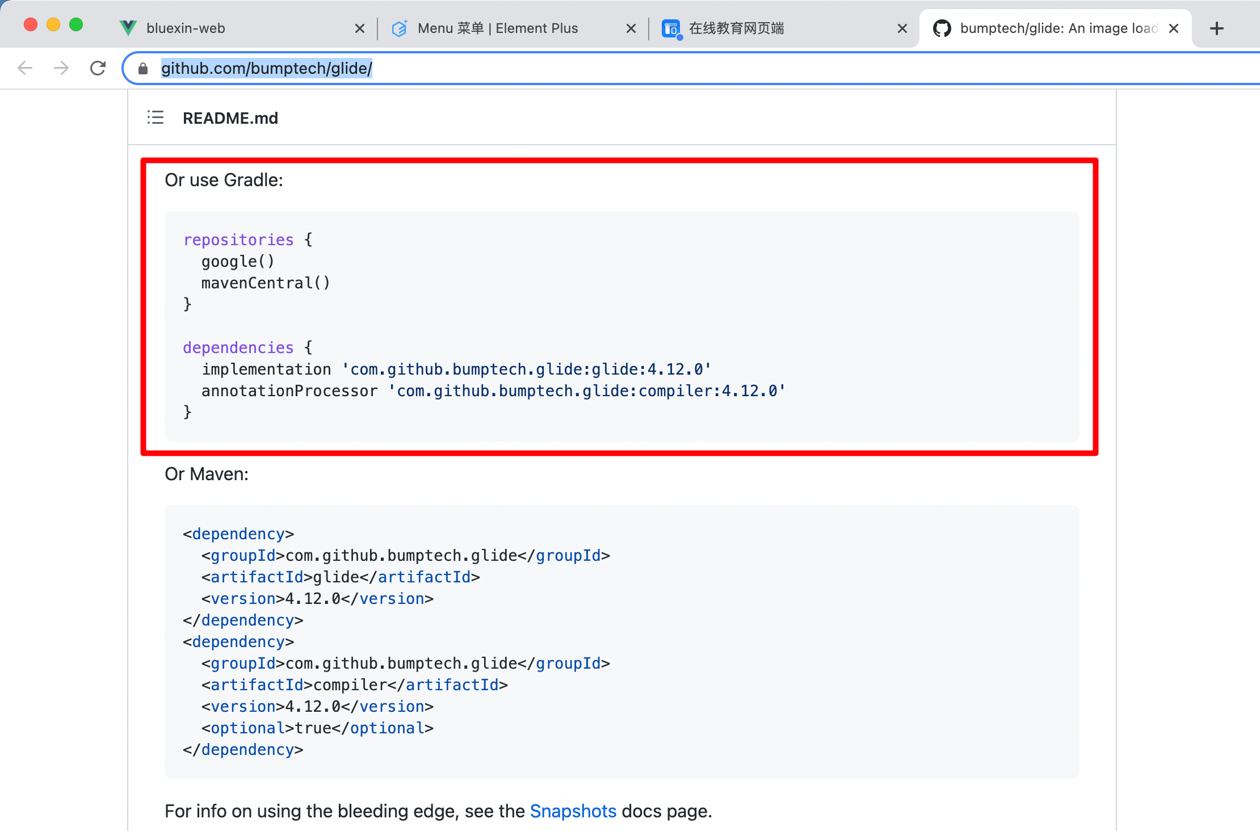This screenshot has height=831, width=1260.
Task: Click the macOS red close window button
Action: tap(31, 25)
